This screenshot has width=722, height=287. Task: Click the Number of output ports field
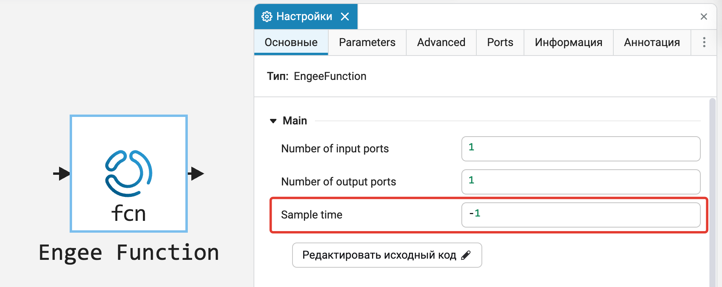[x=581, y=182]
